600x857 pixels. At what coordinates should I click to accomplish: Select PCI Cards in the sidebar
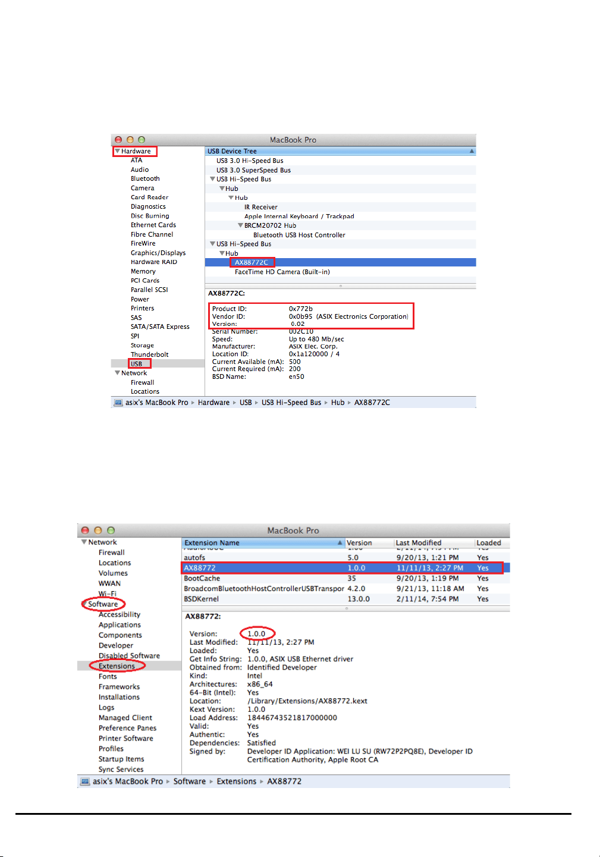(145, 280)
